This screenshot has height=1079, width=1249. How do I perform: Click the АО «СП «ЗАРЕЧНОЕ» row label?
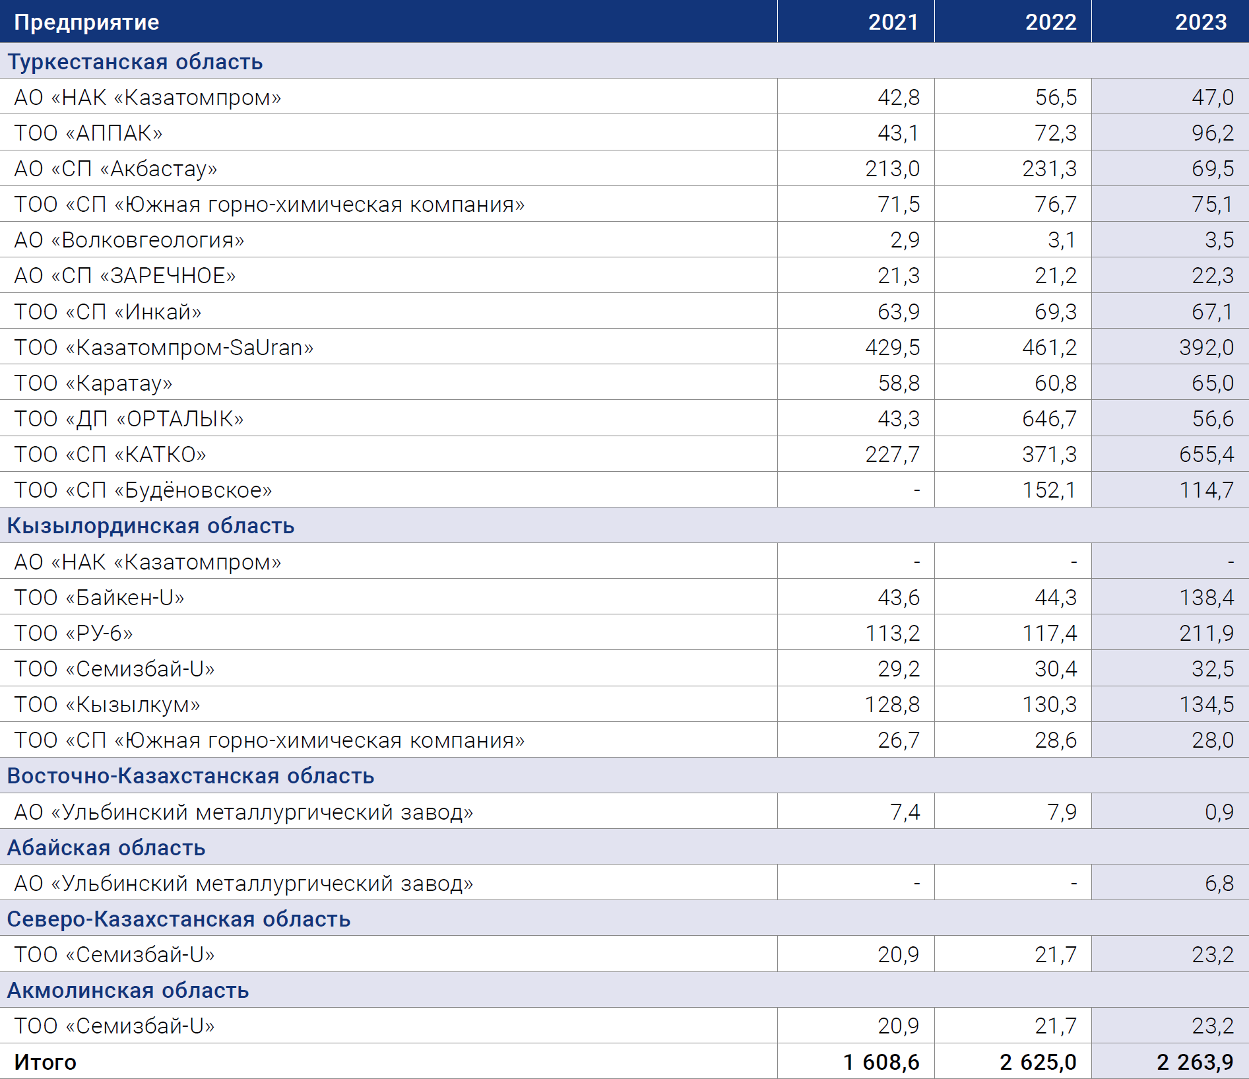tap(125, 275)
